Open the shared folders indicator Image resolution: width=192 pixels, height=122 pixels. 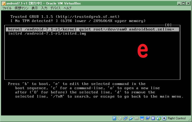pos(136,118)
